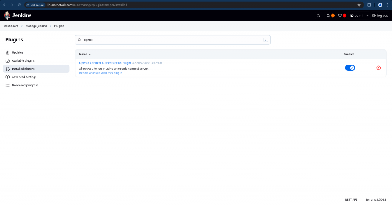Open the REST API link
Viewport: 392px width, 206px height.
click(x=351, y=200)
